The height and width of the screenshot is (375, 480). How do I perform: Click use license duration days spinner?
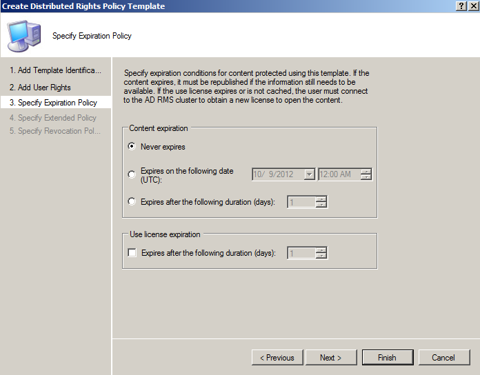pos(321,253)
